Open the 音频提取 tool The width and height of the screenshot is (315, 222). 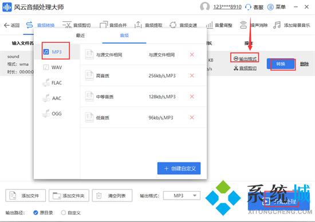(148, 25)
